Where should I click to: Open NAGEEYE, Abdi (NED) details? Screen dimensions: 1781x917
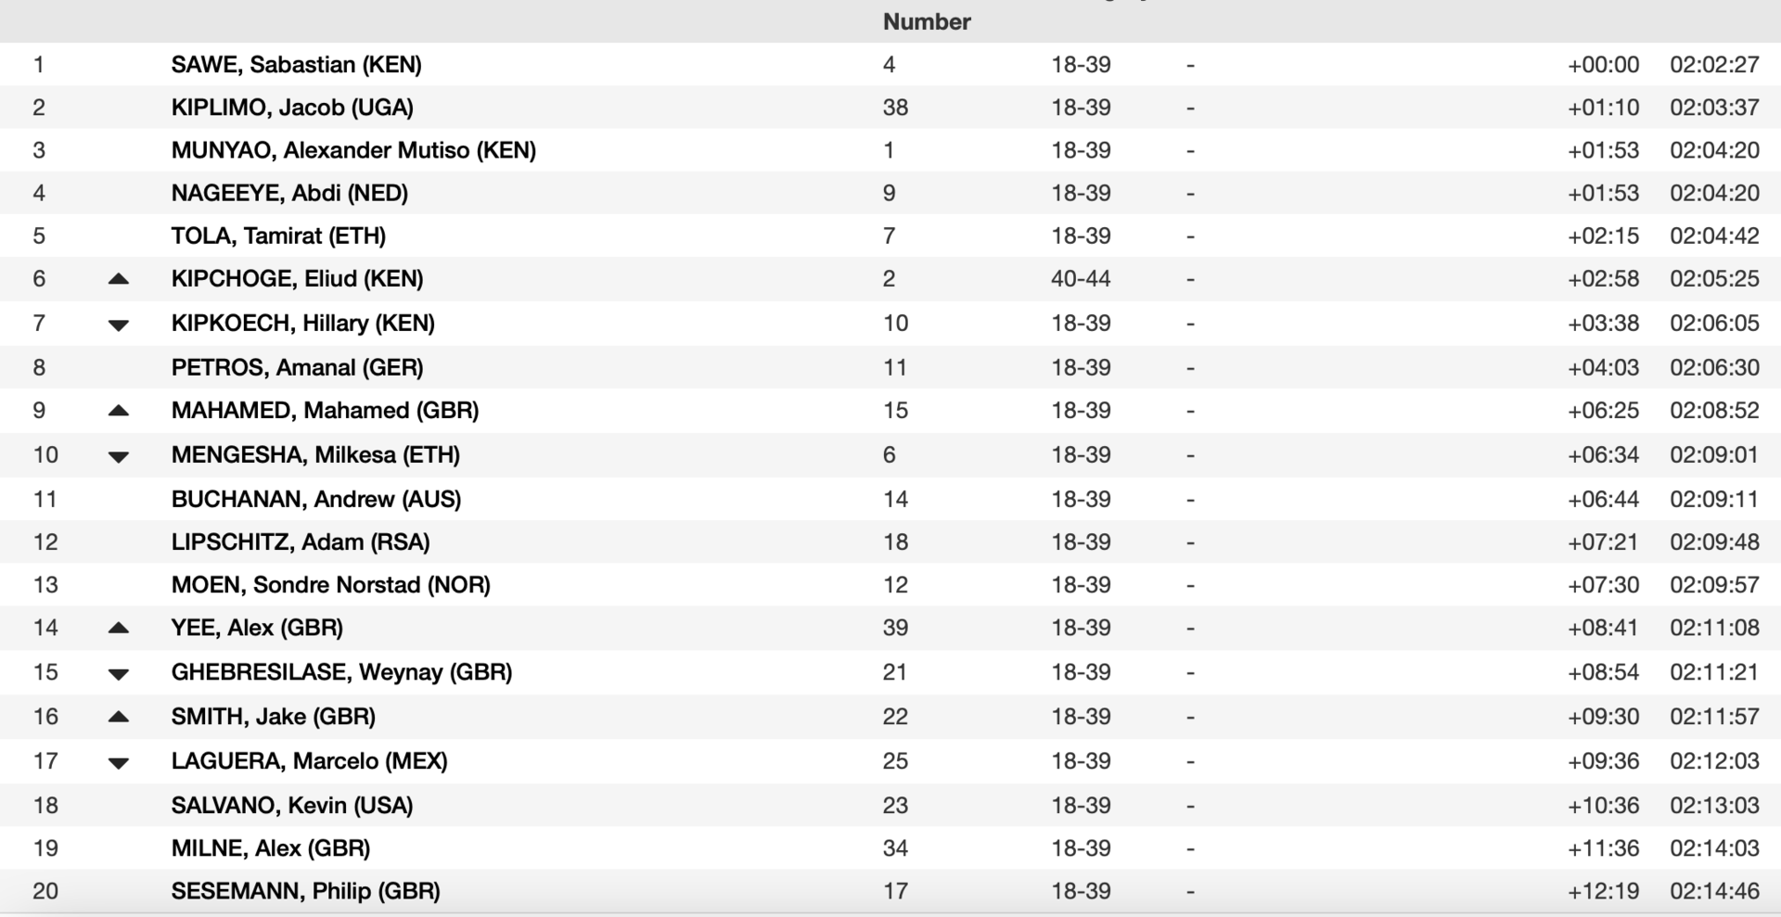[x=289, y=193]
